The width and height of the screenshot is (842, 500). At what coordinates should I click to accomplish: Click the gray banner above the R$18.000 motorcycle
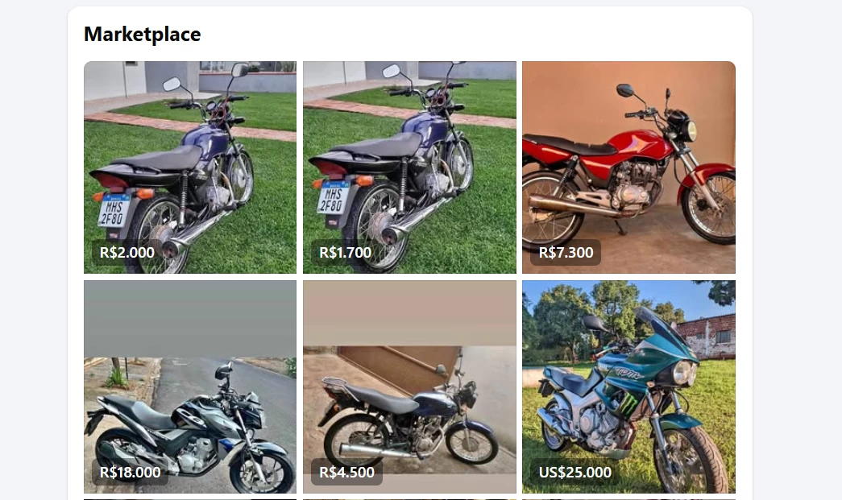[x=190, y=319]
